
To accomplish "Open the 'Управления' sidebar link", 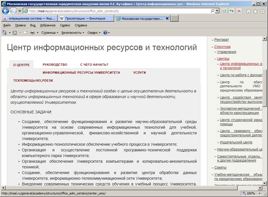I will point(227,52).
